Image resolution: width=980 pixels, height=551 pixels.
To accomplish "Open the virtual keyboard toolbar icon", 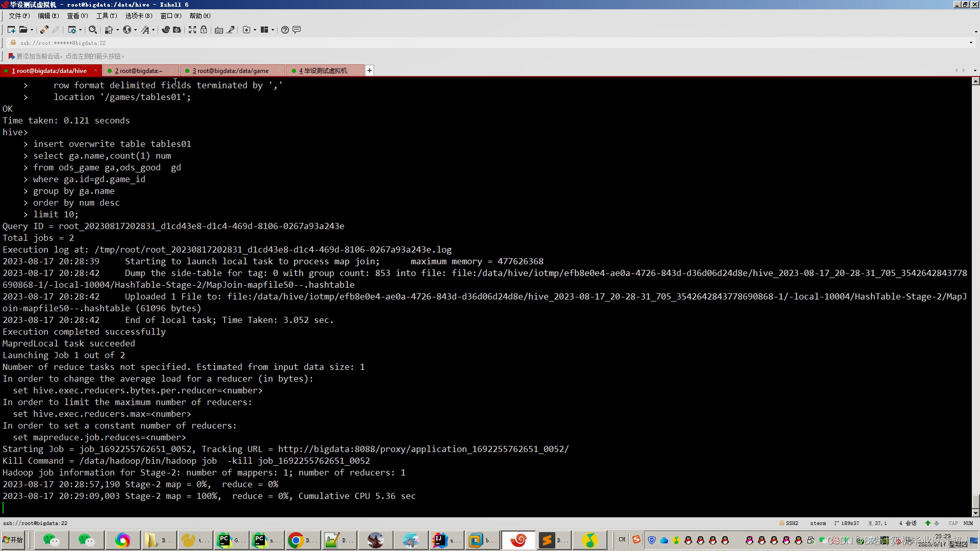I will pyautogui.click(x=218, y=30).
